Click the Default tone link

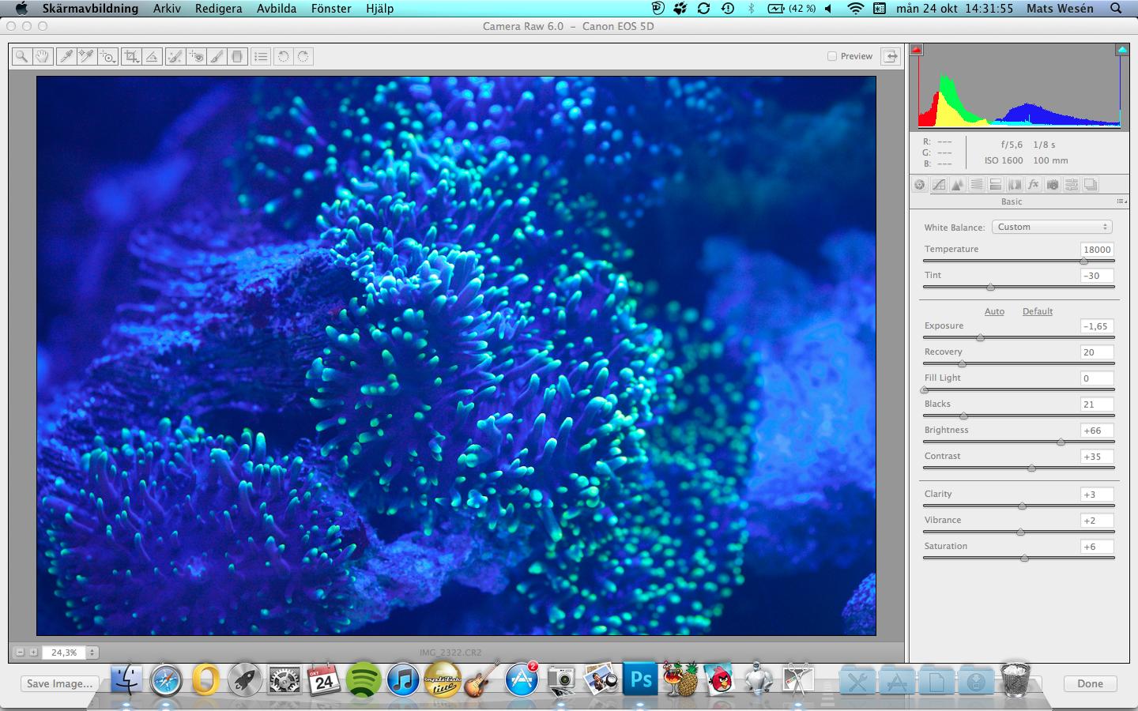pos(1038,311)
